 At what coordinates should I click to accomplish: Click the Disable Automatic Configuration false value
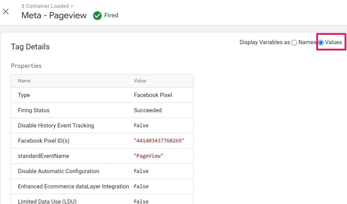point(141,171)
